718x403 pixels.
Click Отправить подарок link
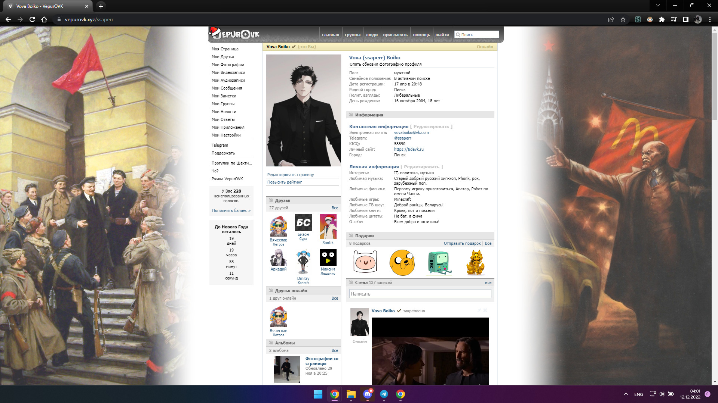(x=462, y=243)
